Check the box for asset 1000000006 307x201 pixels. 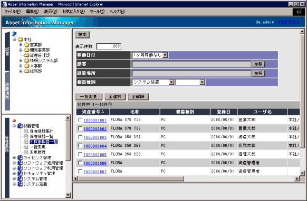coord(80,163)
